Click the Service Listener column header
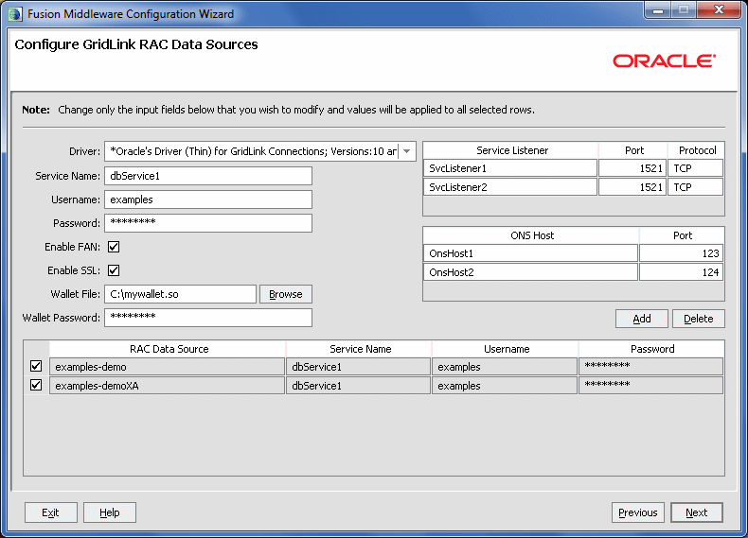This screenshot has height=538, width=748. point(511,150)
